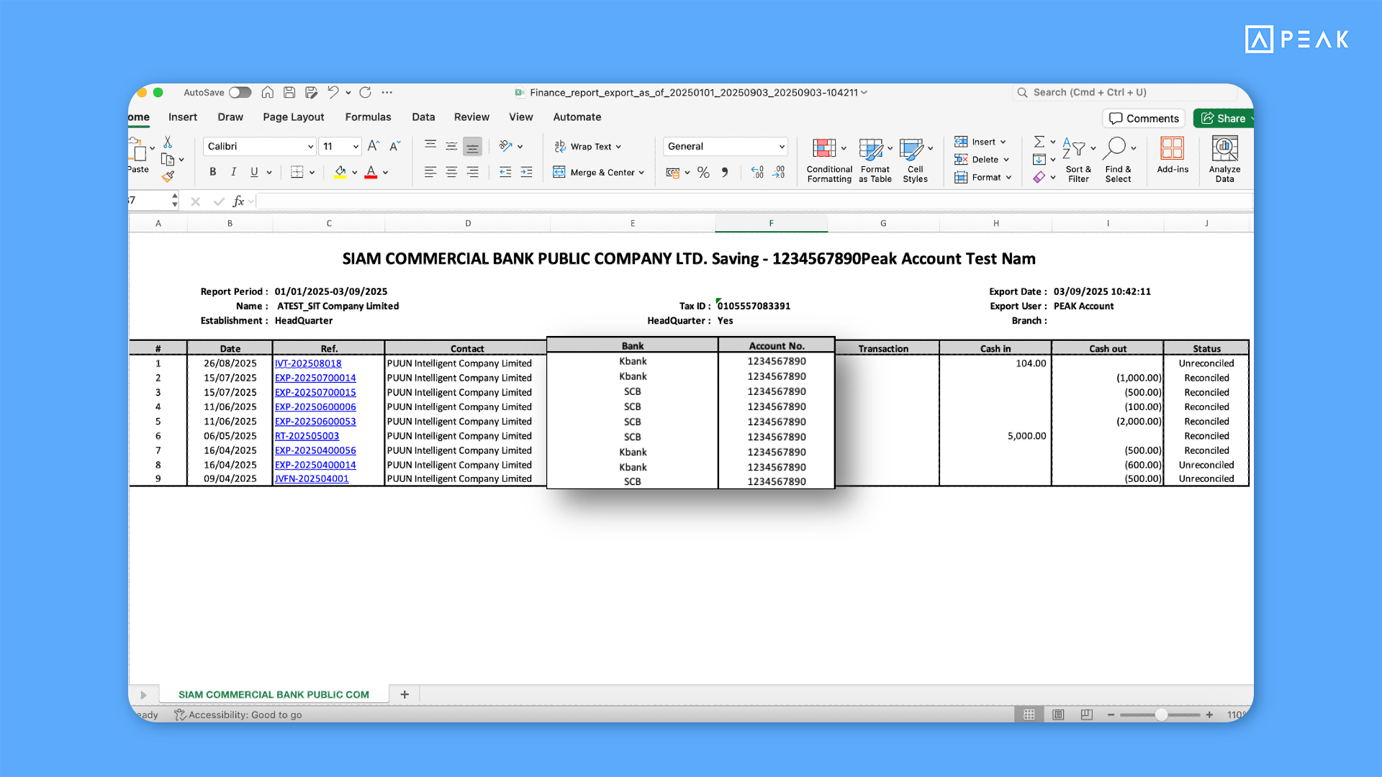Expand the Format cells dropdown

click(x=1009, y=177)
